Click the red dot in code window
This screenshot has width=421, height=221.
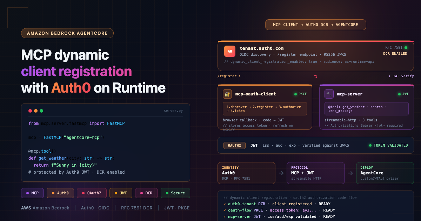click(x=30, y=111)
